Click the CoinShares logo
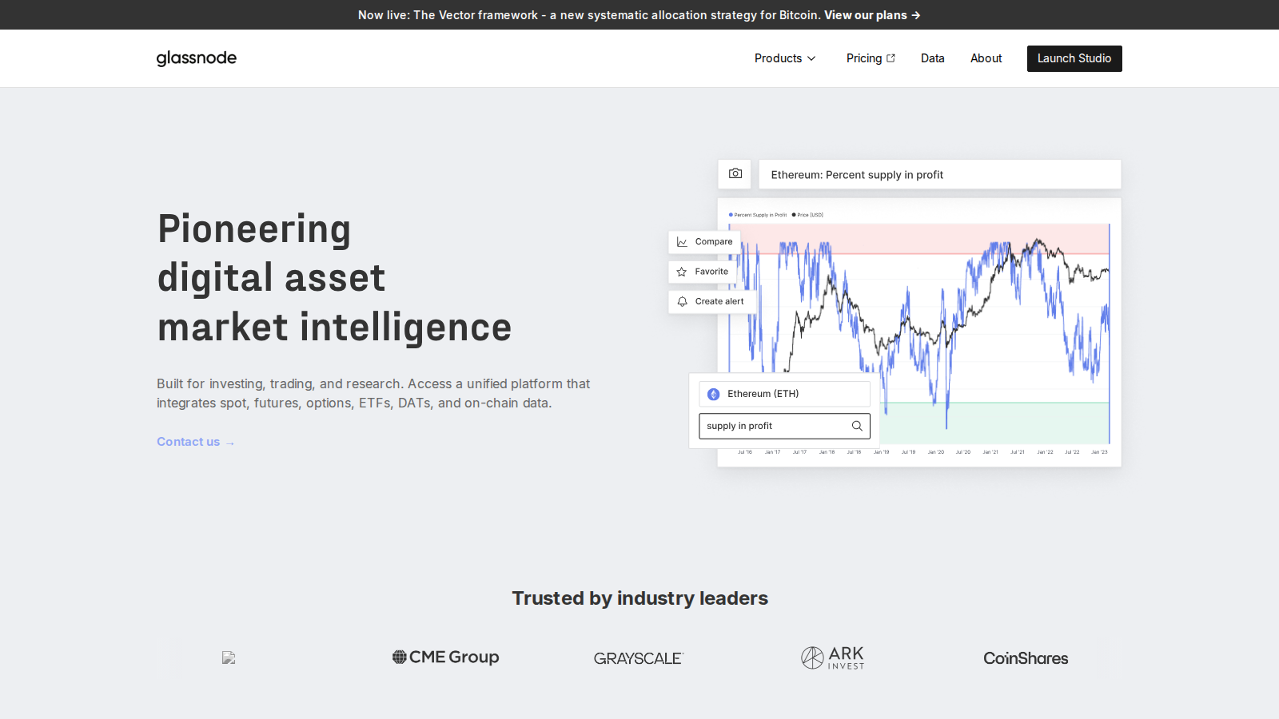The height and width of the screenshot is (719, 1279). pos(1026,658)
